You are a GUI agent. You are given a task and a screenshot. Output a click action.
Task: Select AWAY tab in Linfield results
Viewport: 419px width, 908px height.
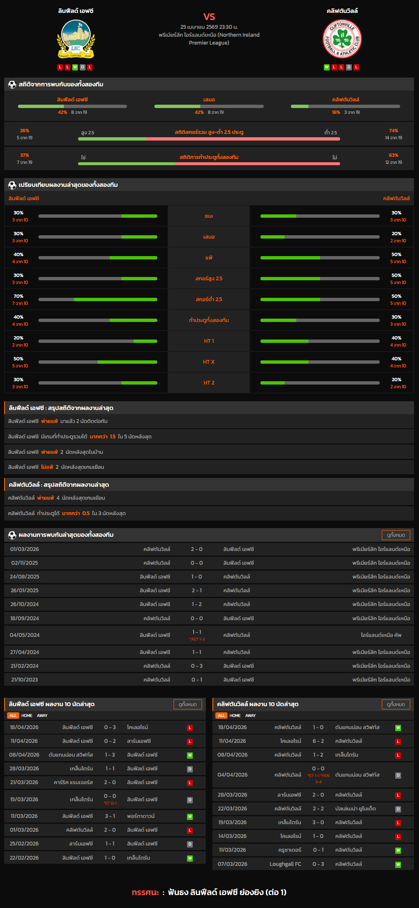point(42,715)
